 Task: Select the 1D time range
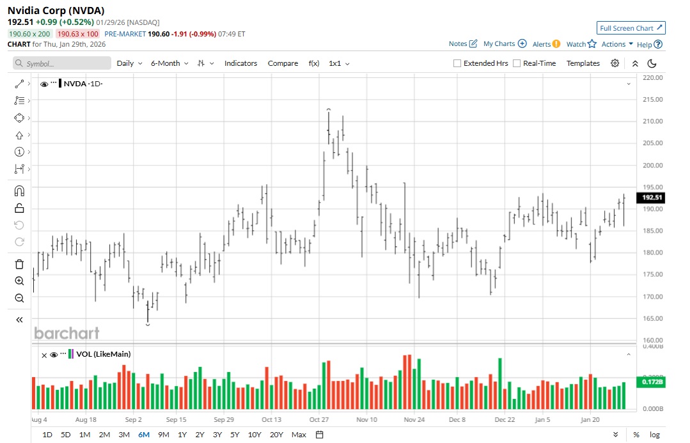click(x=47, y=435)
